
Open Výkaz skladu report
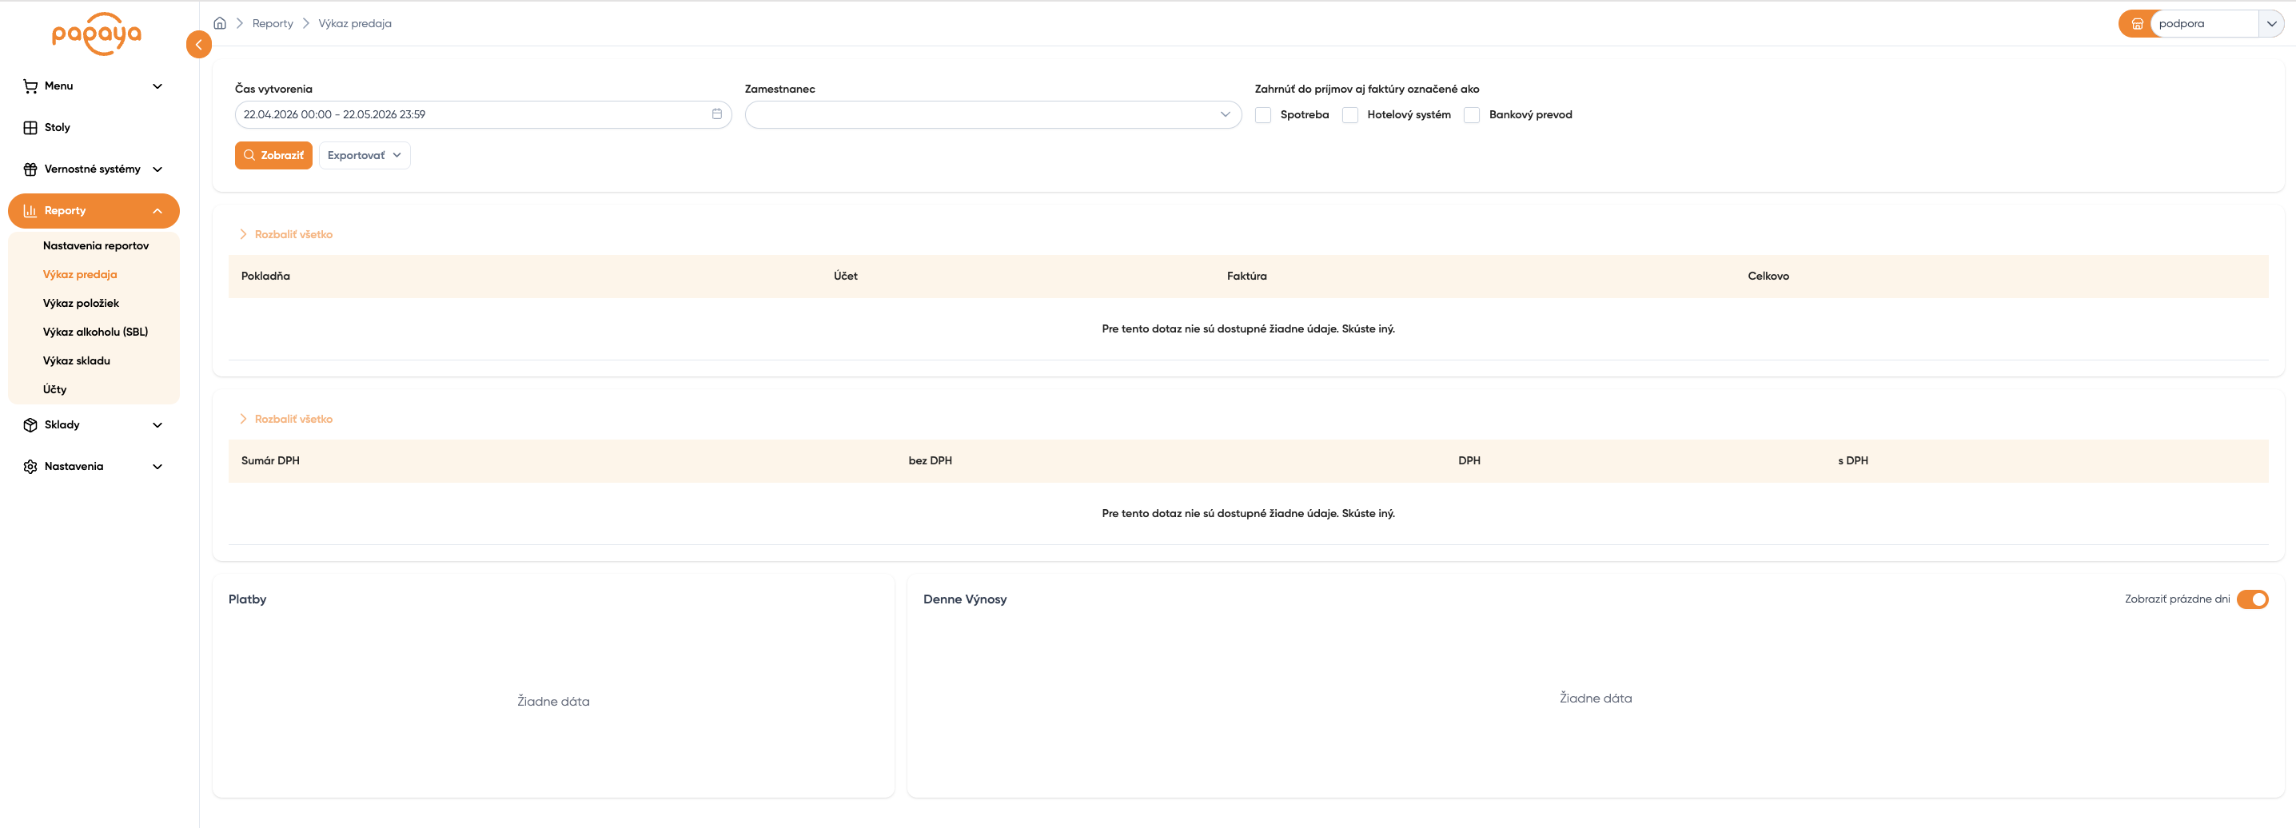coord(77,361)
